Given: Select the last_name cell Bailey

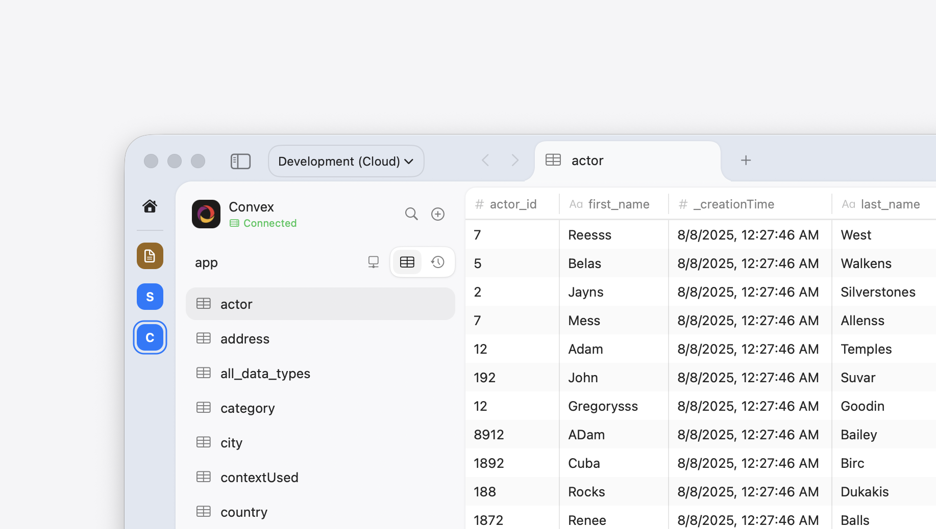Looking at the screenshot, I should (x=884, y=435).
